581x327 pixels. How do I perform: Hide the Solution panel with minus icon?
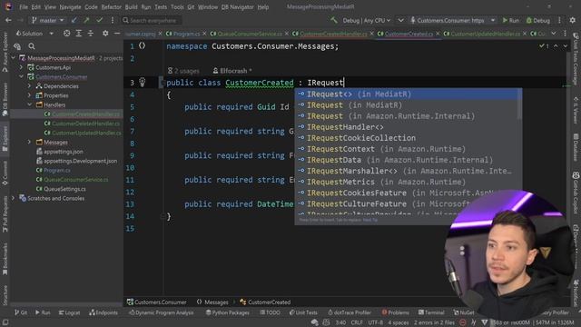[117, 34]
